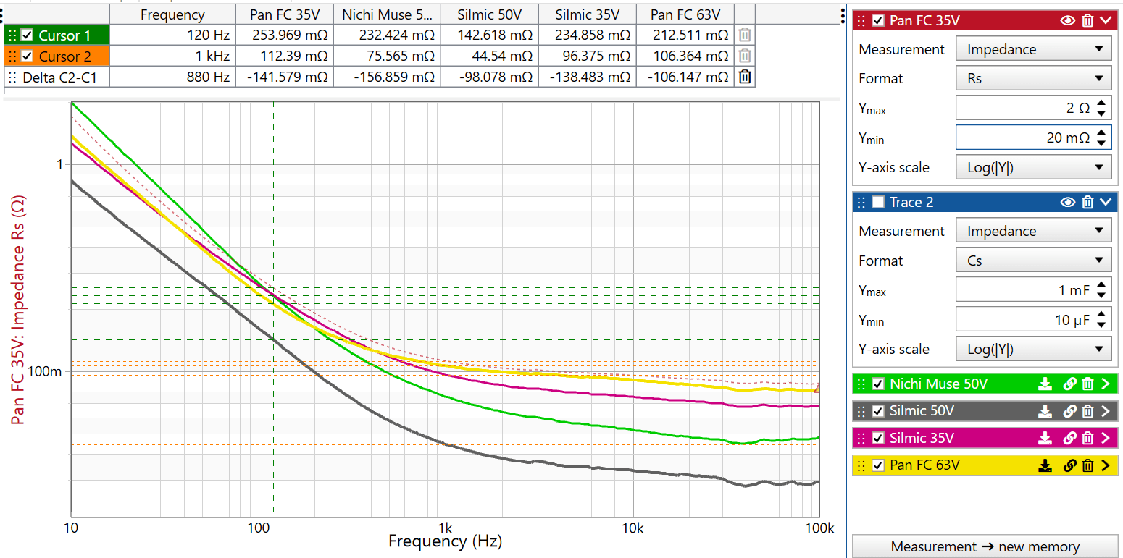This screenshot has width=1123, height=558.
Task: Click link icon of Pan FC 63V
Action: [x=1069, y=465]
